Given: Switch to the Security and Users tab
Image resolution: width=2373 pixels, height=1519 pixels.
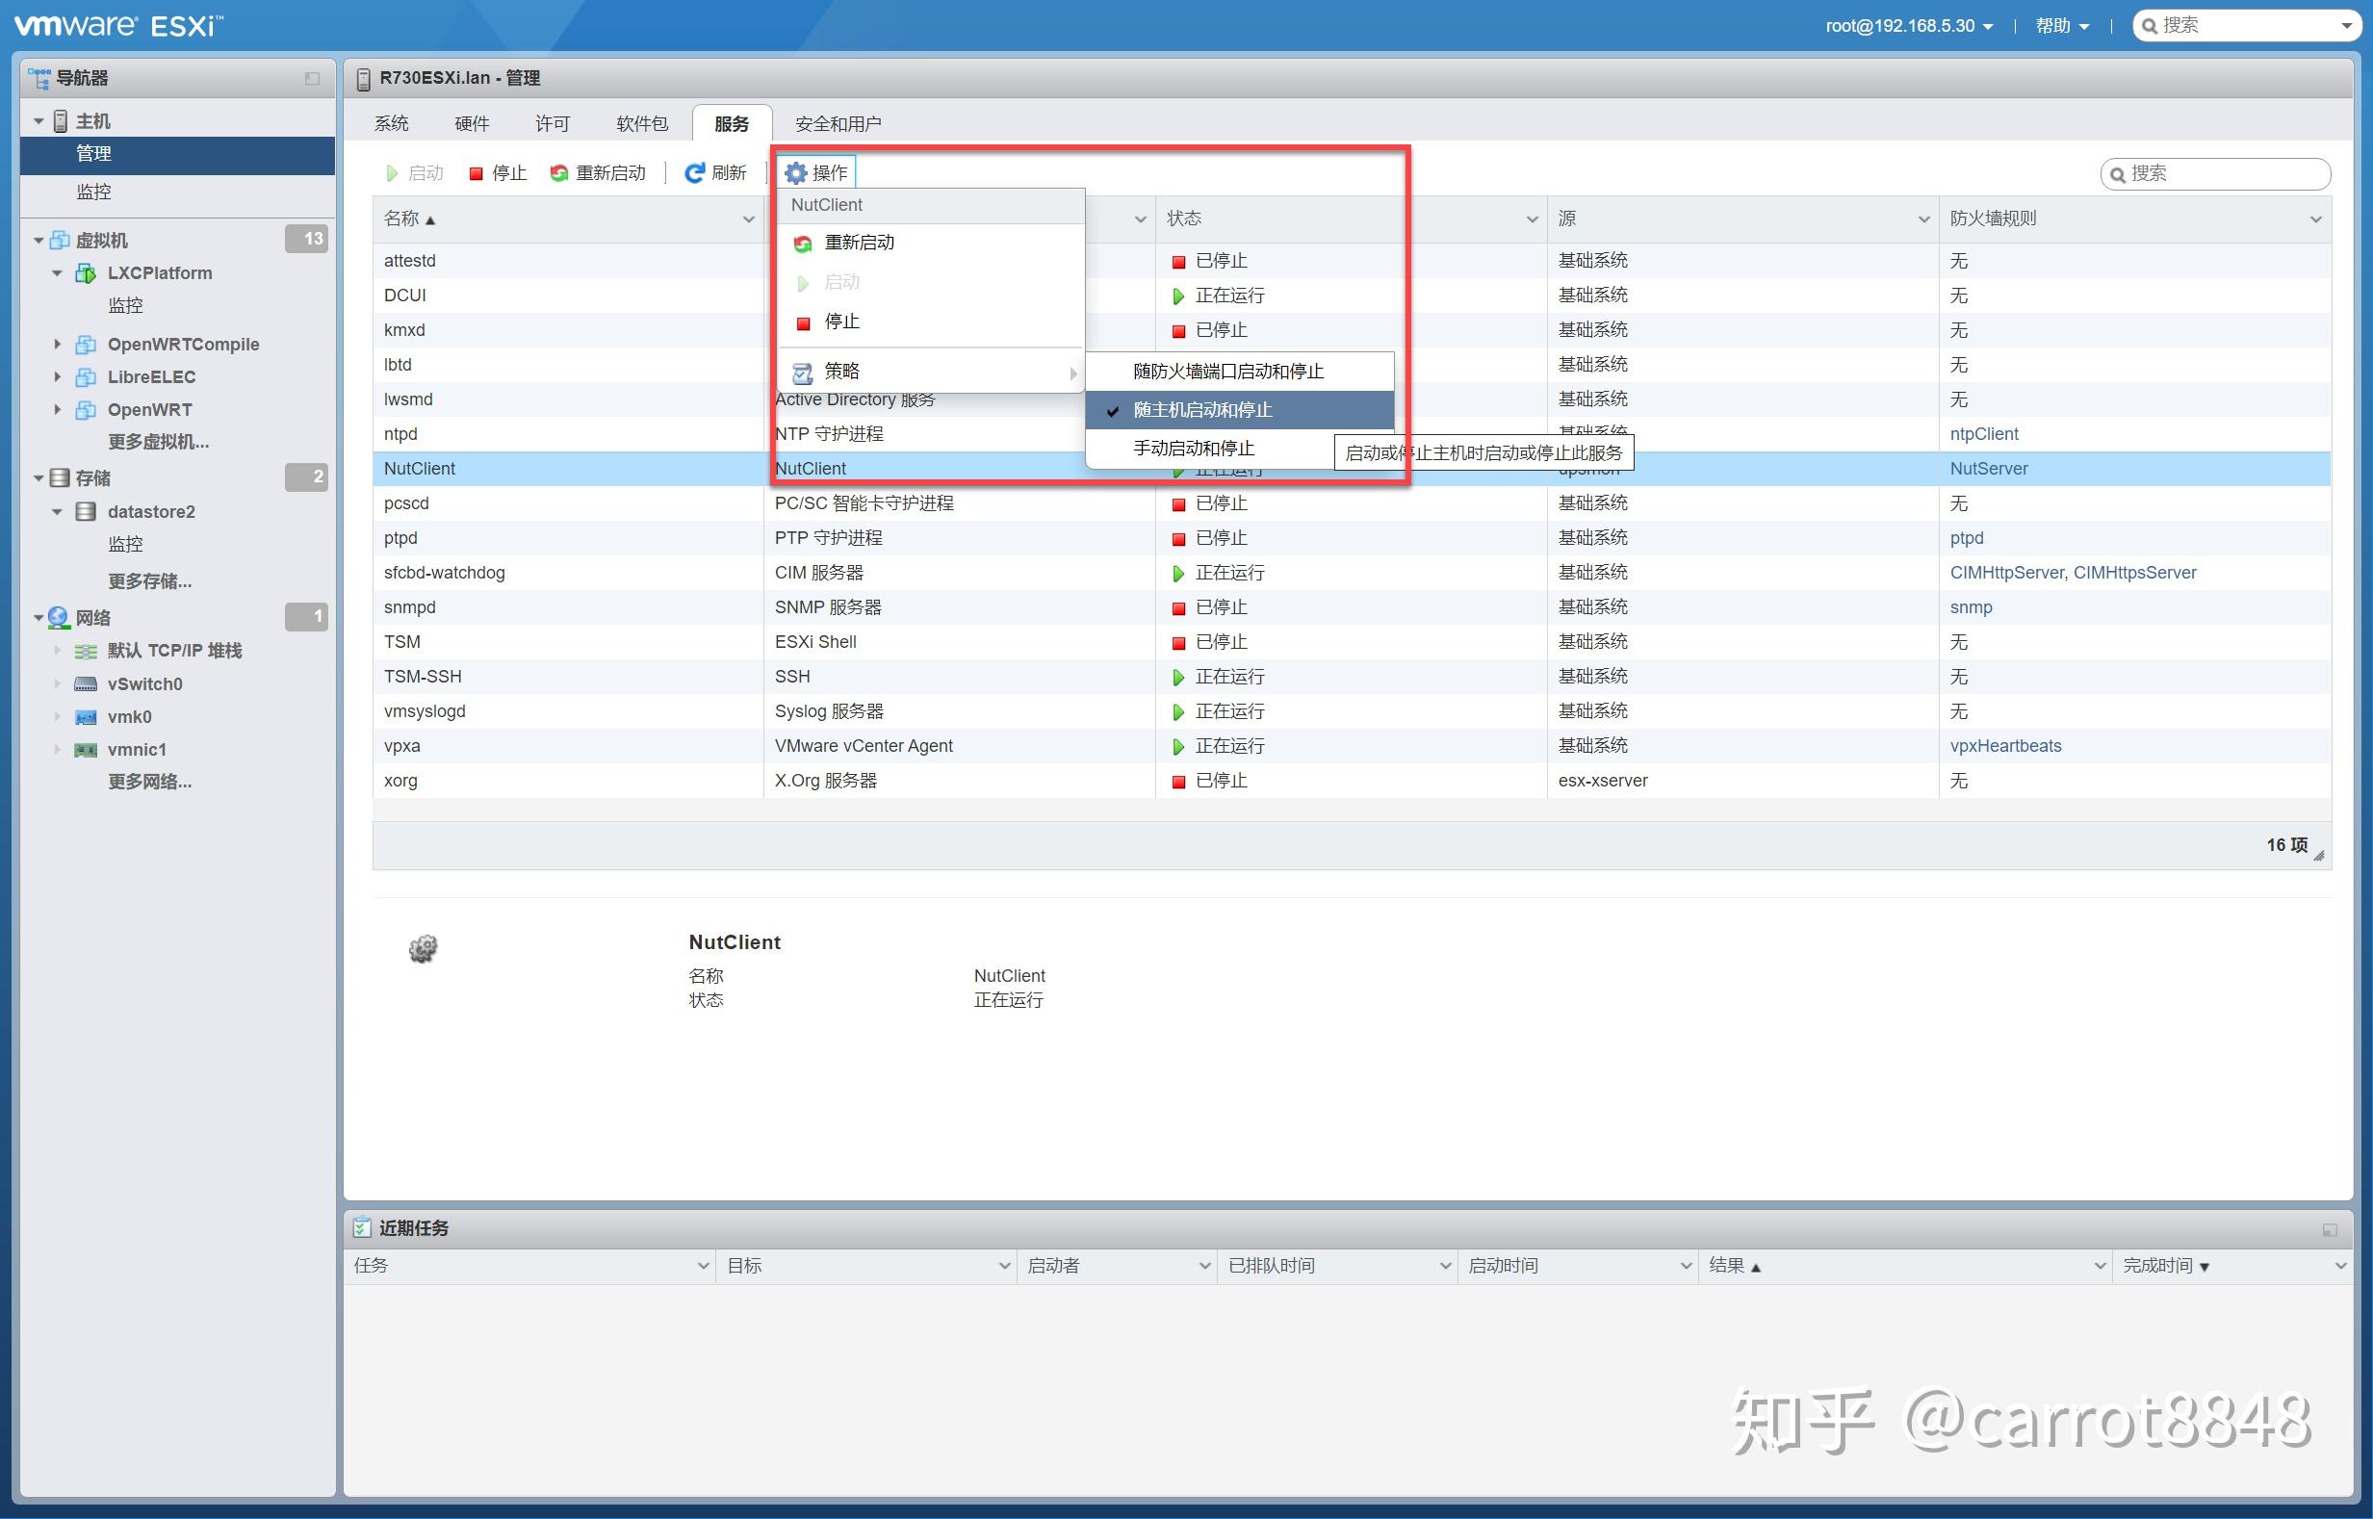Looking at the screenshot, I should tap(838, 124).
